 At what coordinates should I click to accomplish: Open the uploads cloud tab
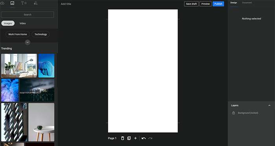pos(2,3)
